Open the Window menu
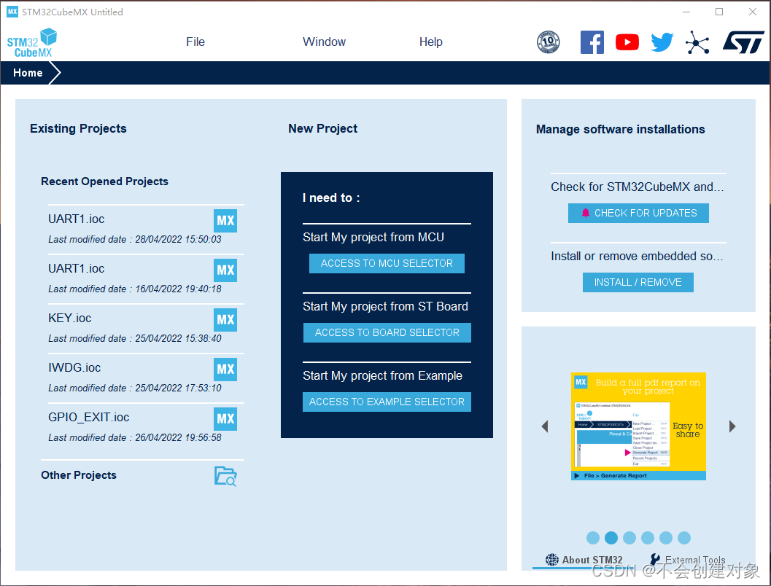Viewport: 771px width, 586px height. (x=324, y=42)
